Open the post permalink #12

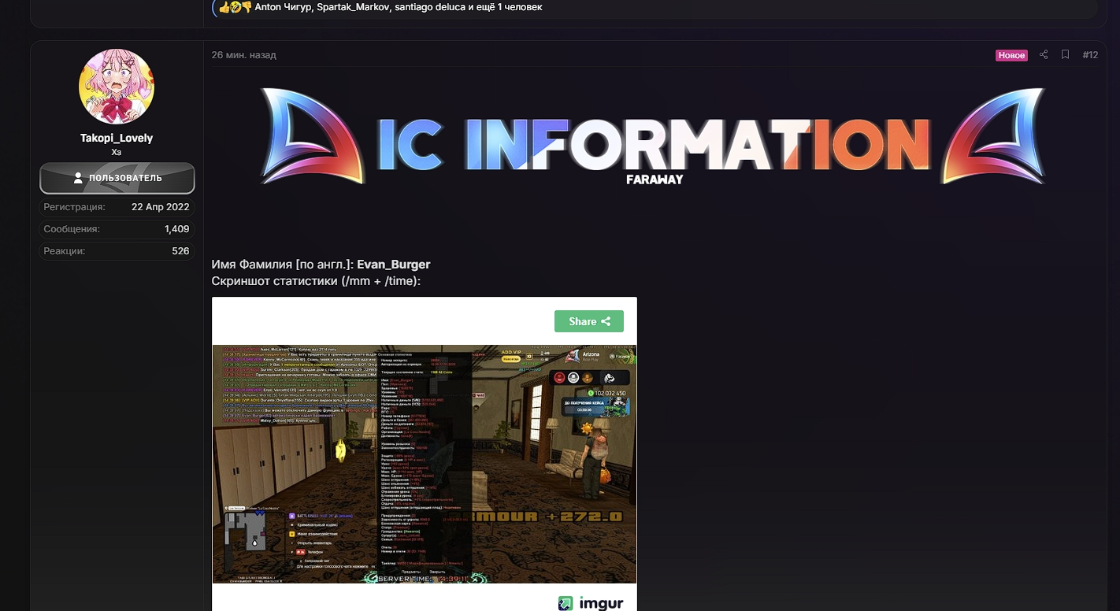click(x=1090, y=55)
